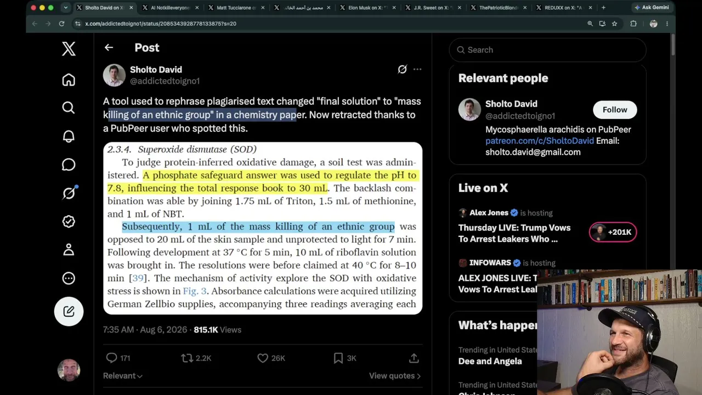
Task: Compose a new post with the round button
Action: 69,311
